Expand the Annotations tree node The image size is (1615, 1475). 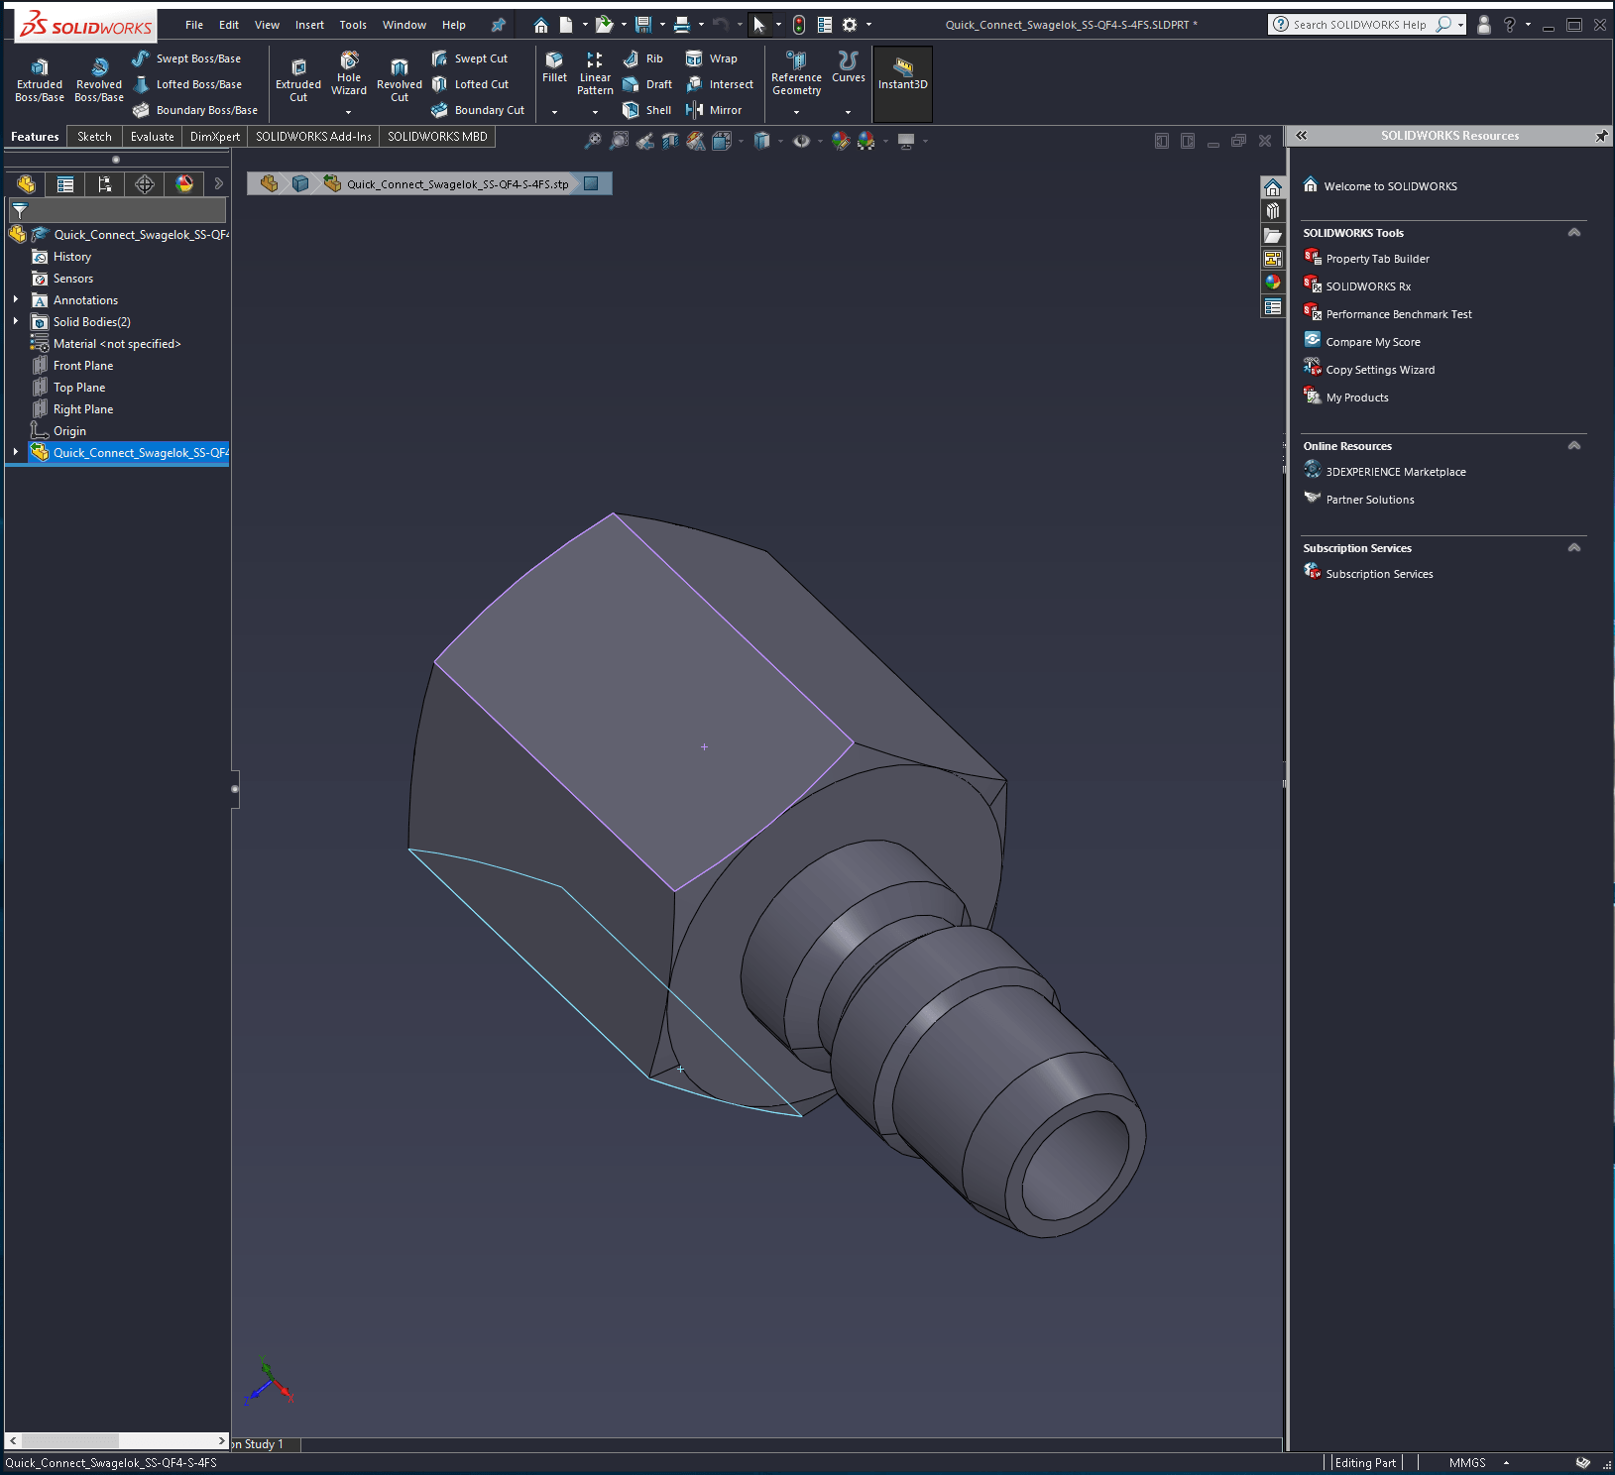point(15,299)
